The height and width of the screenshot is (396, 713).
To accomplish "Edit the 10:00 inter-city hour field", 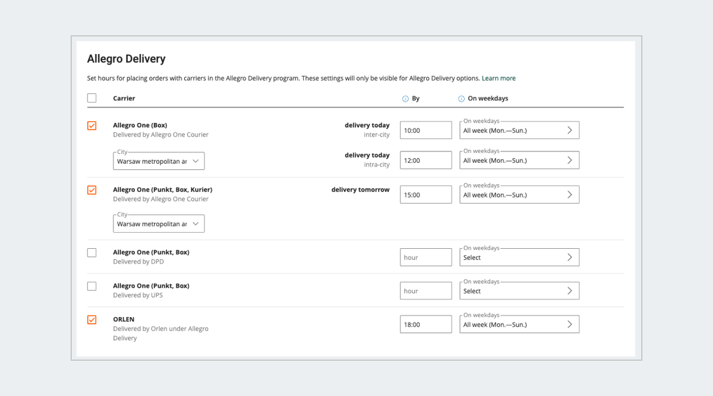I will tap(426, 130).
